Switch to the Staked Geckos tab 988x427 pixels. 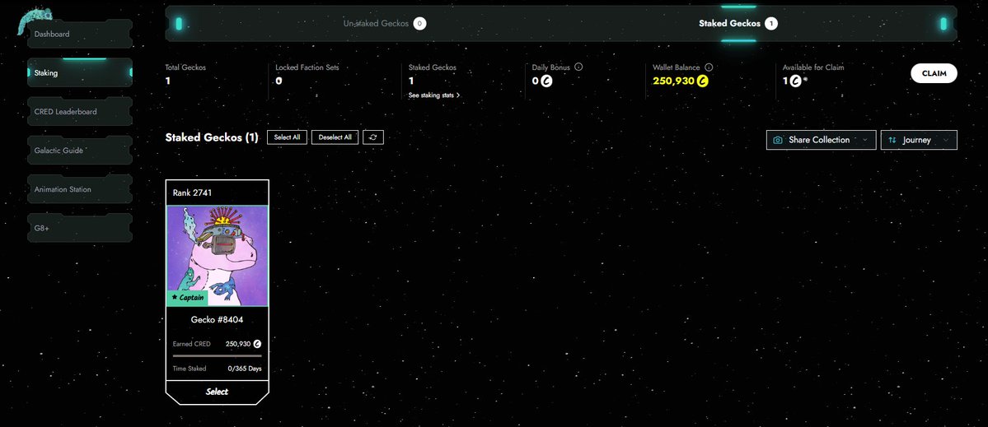pos(737,24)
